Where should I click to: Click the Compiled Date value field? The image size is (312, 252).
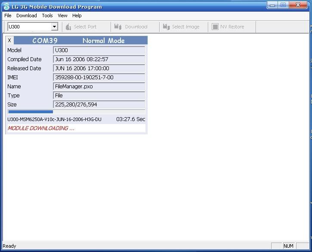(x=99, y=59)
